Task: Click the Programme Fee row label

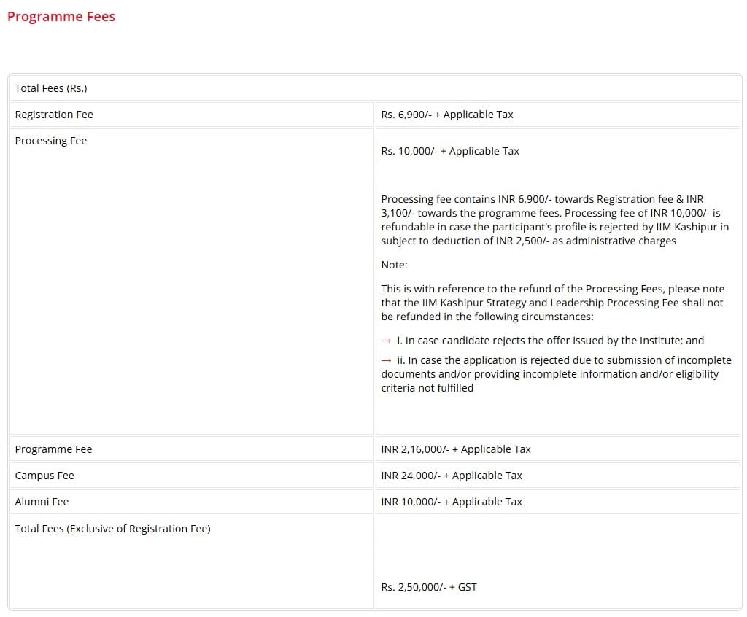Action: click(53, 449)
